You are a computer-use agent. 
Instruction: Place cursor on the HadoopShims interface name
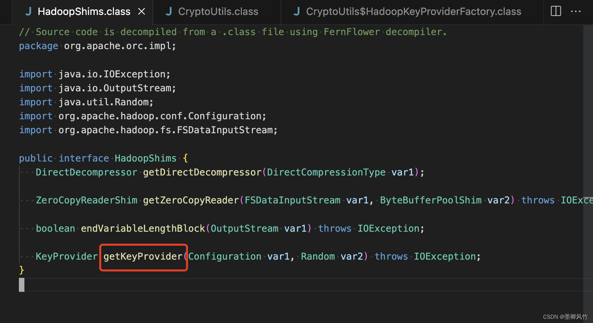(x=145, y=158)
